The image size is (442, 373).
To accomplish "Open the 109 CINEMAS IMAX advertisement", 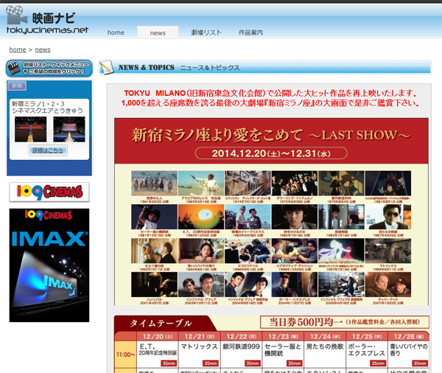I will point(49,265).
